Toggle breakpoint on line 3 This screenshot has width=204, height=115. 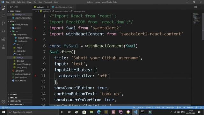click(35, 28)
